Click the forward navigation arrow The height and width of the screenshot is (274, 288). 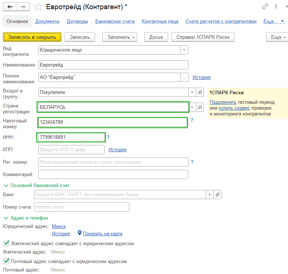23,7
